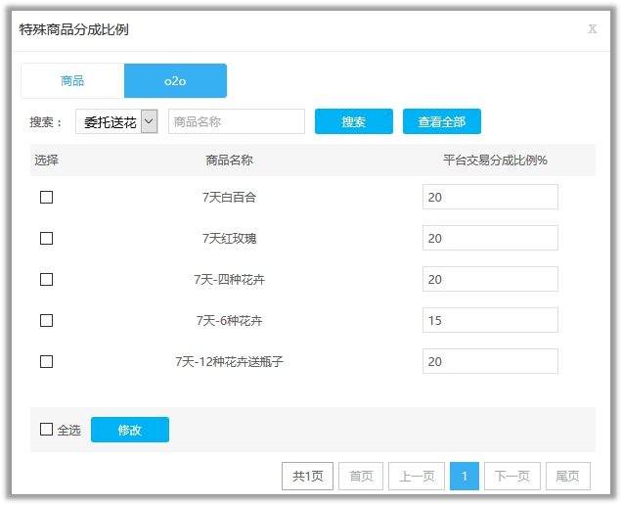Jump to the 尾页 page
This screenshot has height=505, width=622.
tap(567, 477)
